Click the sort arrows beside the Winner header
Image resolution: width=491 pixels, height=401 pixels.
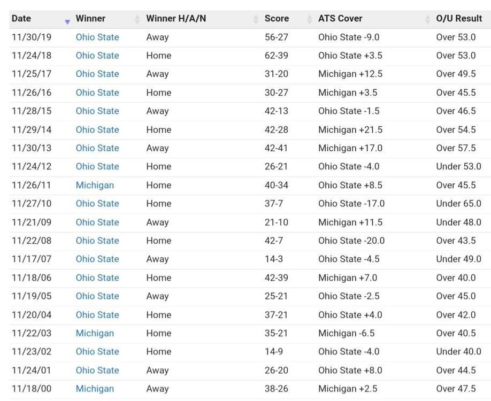(136, 19)
